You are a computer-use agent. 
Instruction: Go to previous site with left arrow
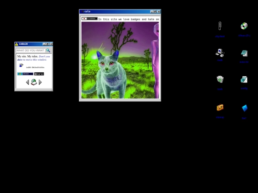pyautogui.click(x=28, y=82)
